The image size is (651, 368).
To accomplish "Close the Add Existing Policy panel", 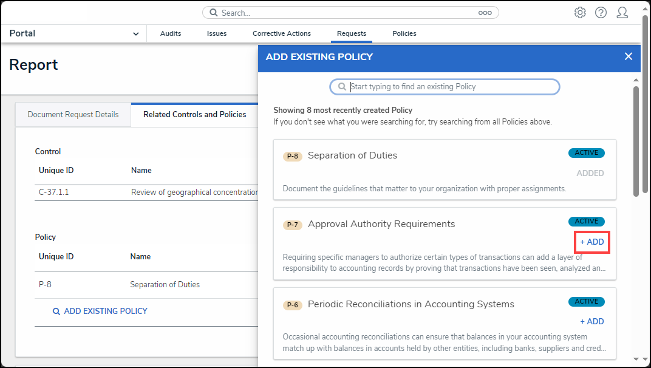I will click(x=629, y=56).
